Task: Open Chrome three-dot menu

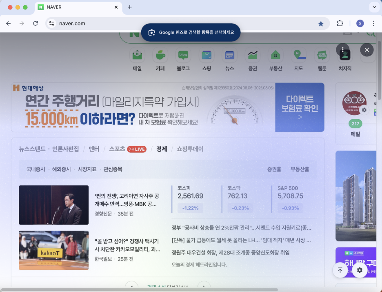Action: 373,23
